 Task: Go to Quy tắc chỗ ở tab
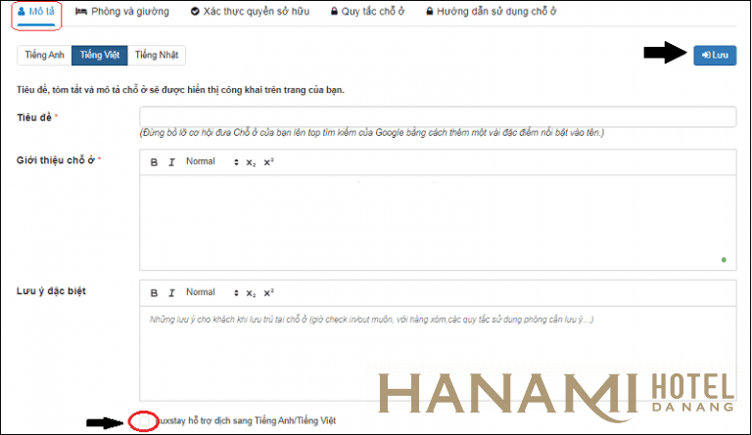point(367,12)
